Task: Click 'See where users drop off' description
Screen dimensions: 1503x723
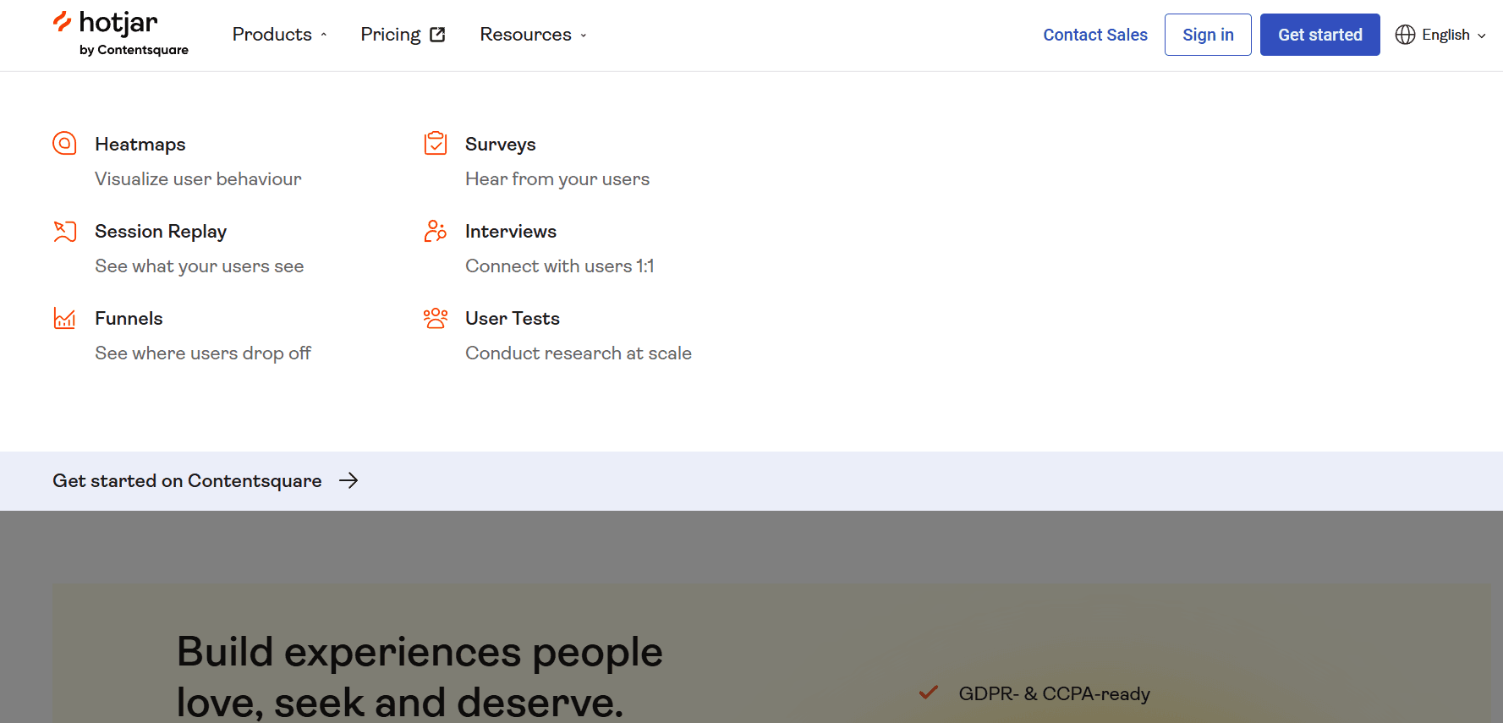Action: (203, 353)
